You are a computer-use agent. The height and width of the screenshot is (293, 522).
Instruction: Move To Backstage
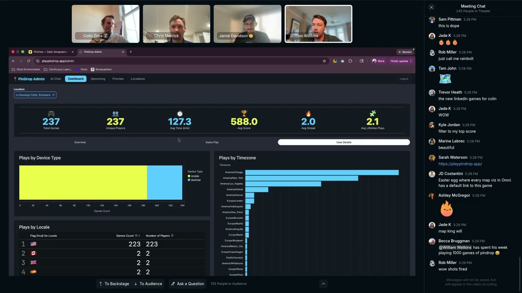[113, 284]
